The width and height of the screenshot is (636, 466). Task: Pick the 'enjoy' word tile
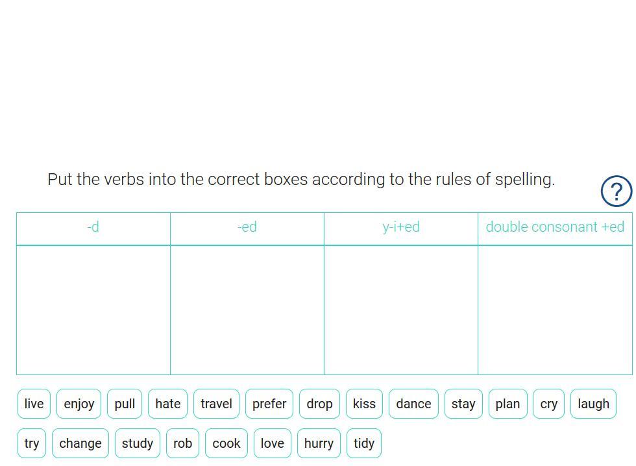pos(79,404)
